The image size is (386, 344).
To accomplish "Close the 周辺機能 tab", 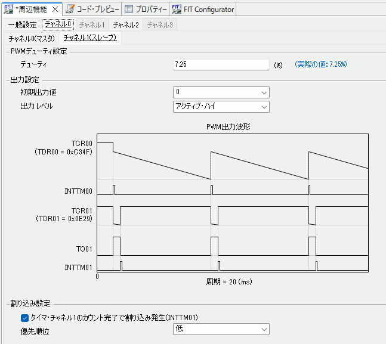I will (55, 9).
